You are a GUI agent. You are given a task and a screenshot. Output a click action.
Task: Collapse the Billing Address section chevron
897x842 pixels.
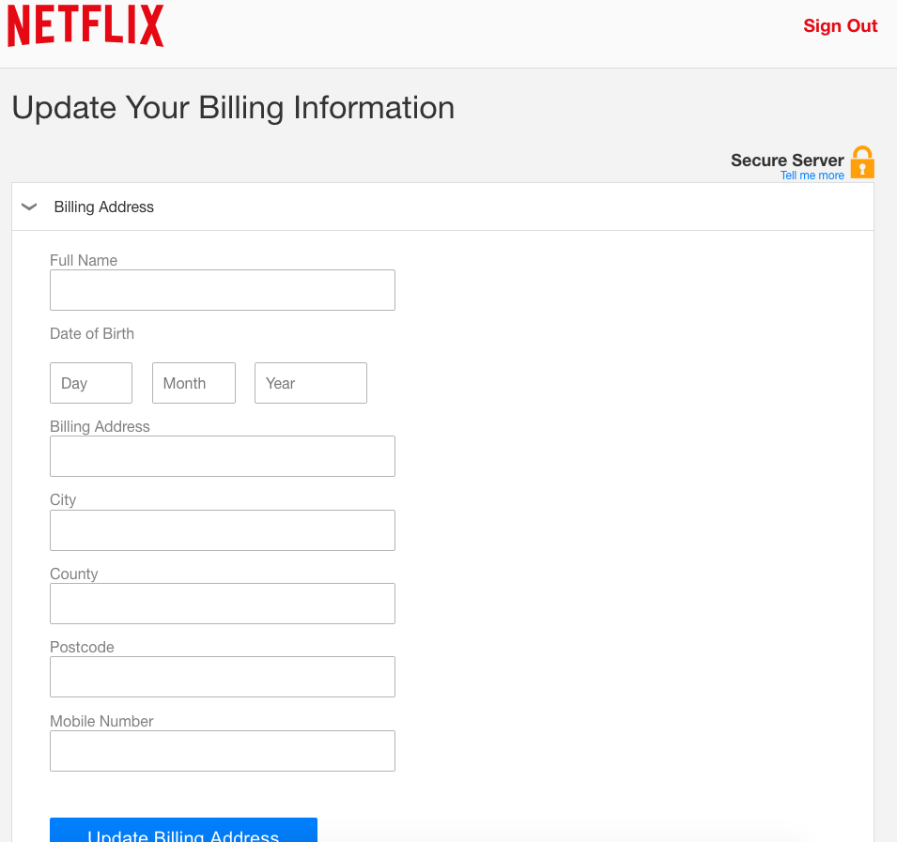(x=29, y=207)
